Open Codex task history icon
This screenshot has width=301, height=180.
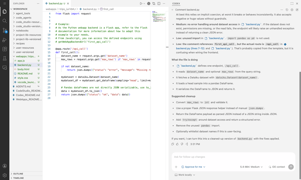pyautogui.click(x=287, y=10)
